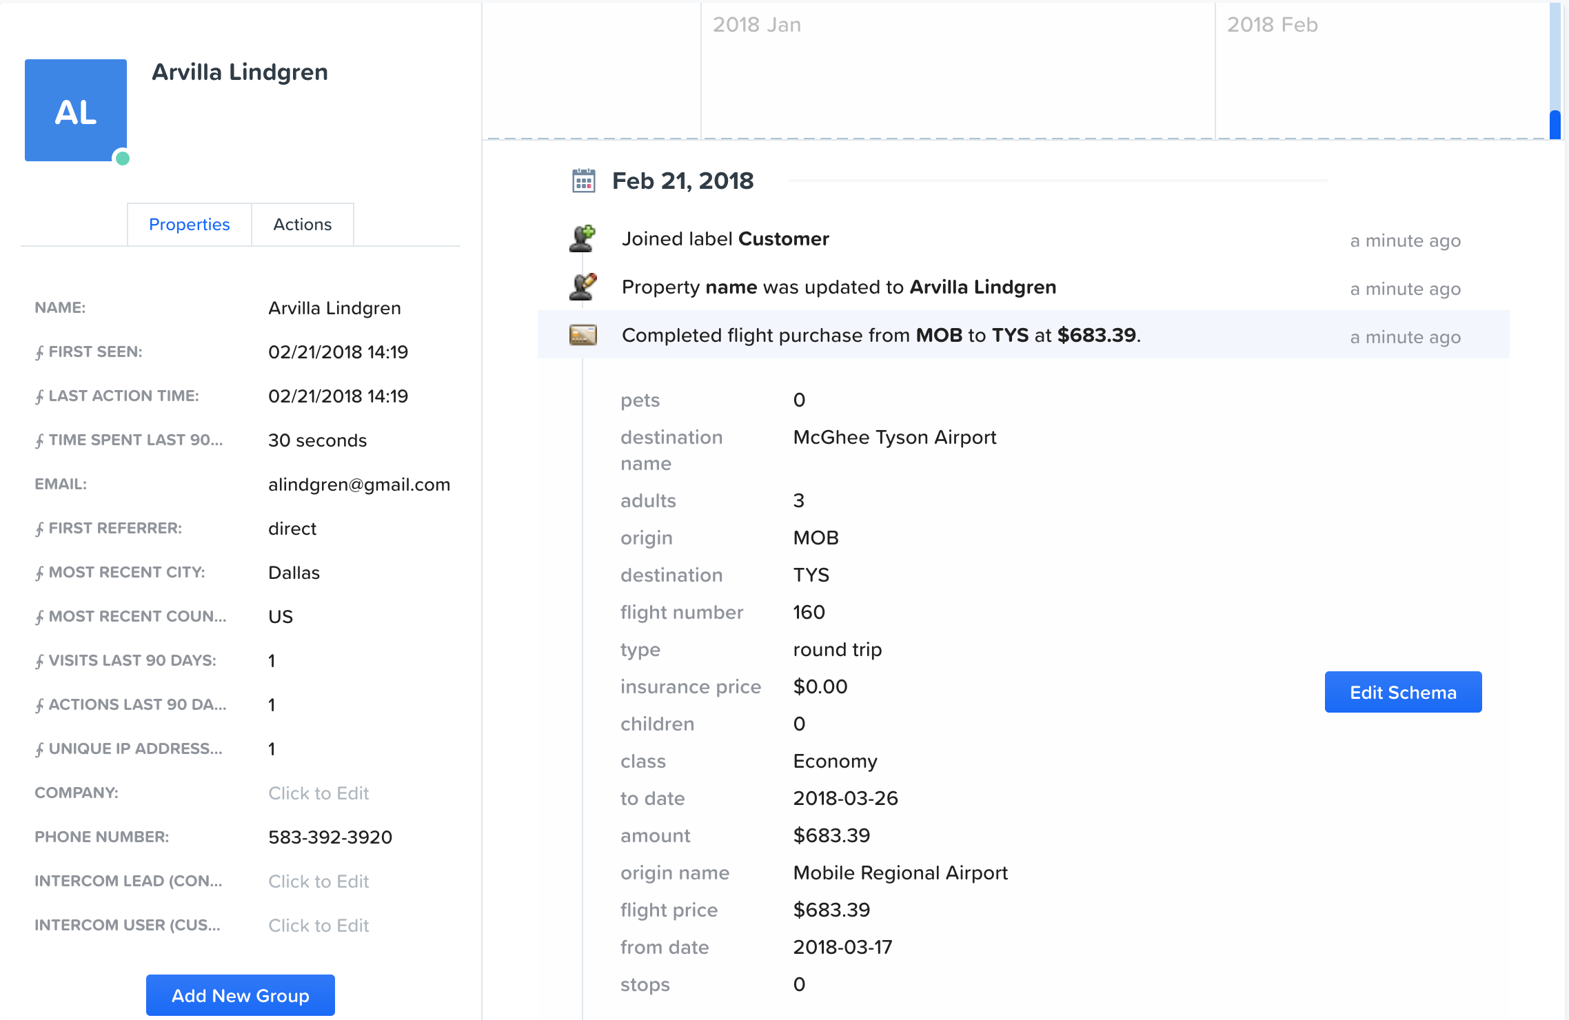Edit the INTERCOM LEAD property value
Screen dimensions: 1569x1020
coord(318,881)
